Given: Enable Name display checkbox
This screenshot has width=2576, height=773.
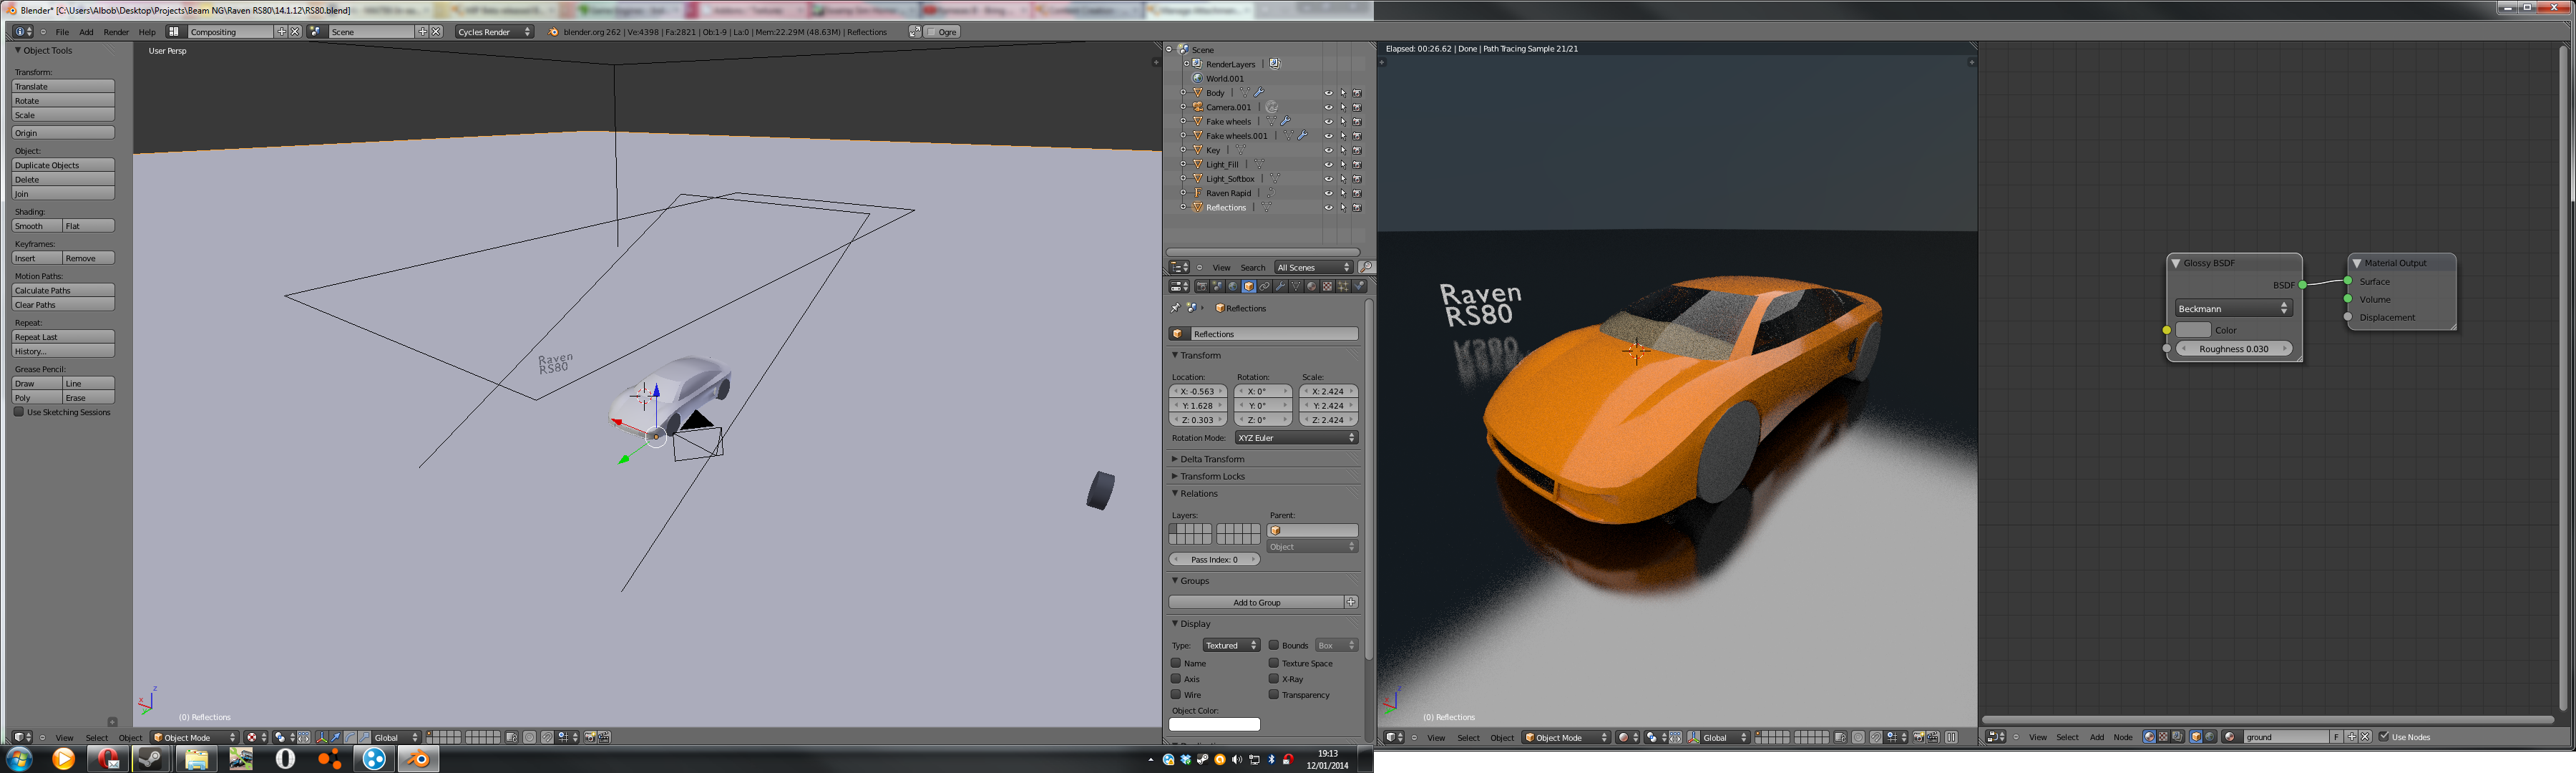Looking at the screenshot, I should coord(1176,663).
